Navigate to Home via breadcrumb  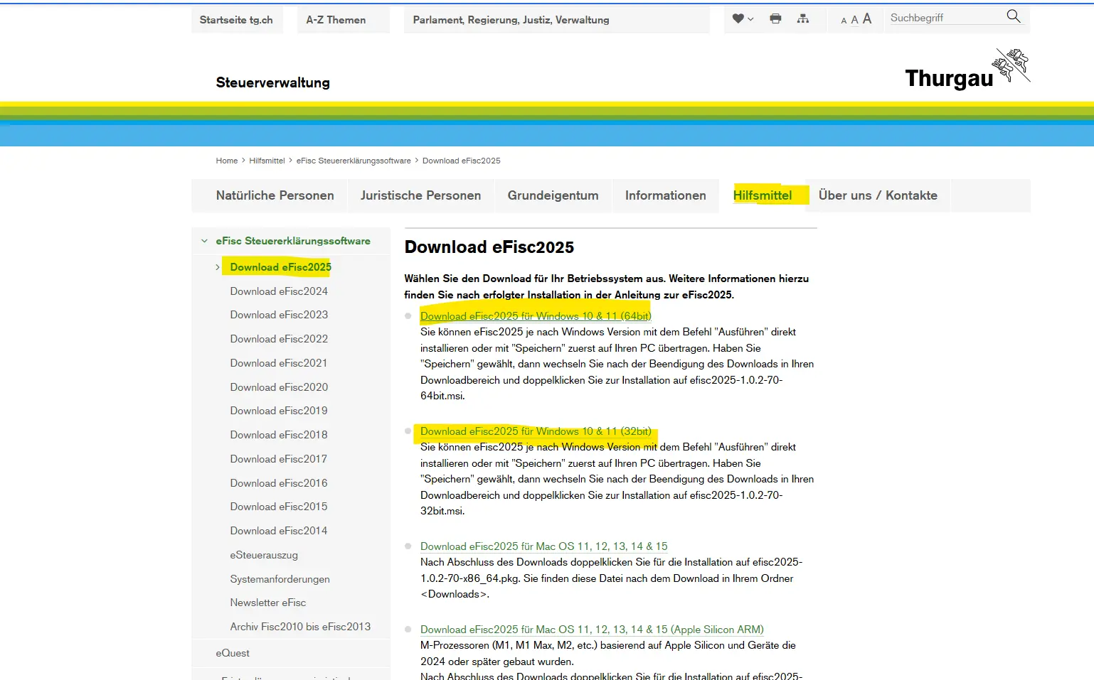pos(226,161)
